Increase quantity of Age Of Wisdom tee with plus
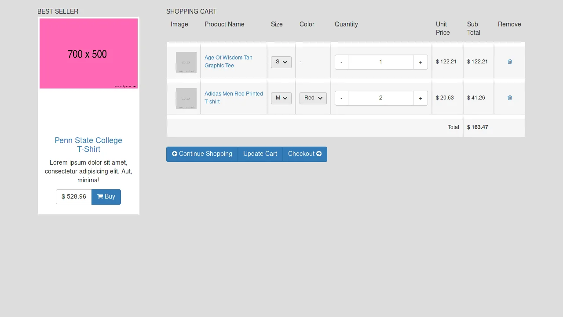Image resolution: width=563 pixels, height=317 pixels. point(420,62)
